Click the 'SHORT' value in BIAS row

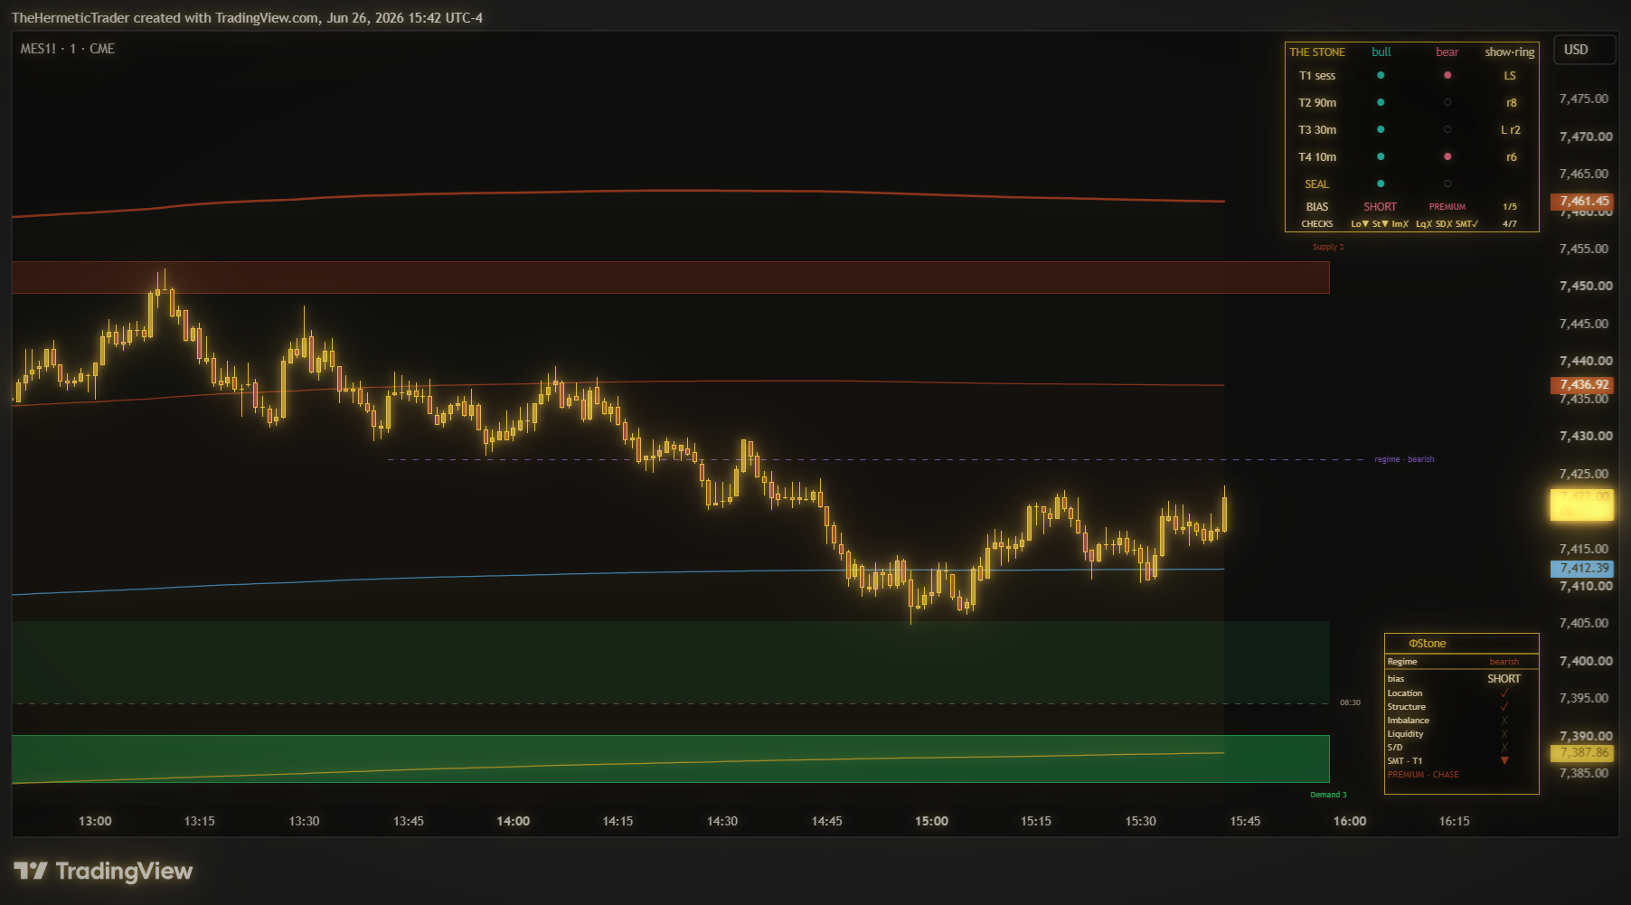click(1381, 207)
